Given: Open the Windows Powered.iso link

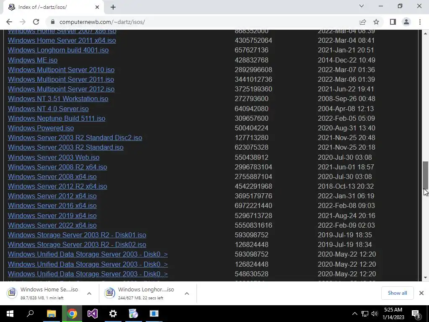Looking at the screenshot, I should (x=41, y=128).
